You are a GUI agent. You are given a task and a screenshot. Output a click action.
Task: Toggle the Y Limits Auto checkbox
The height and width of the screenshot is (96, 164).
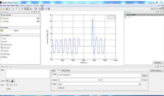point(143,80)
